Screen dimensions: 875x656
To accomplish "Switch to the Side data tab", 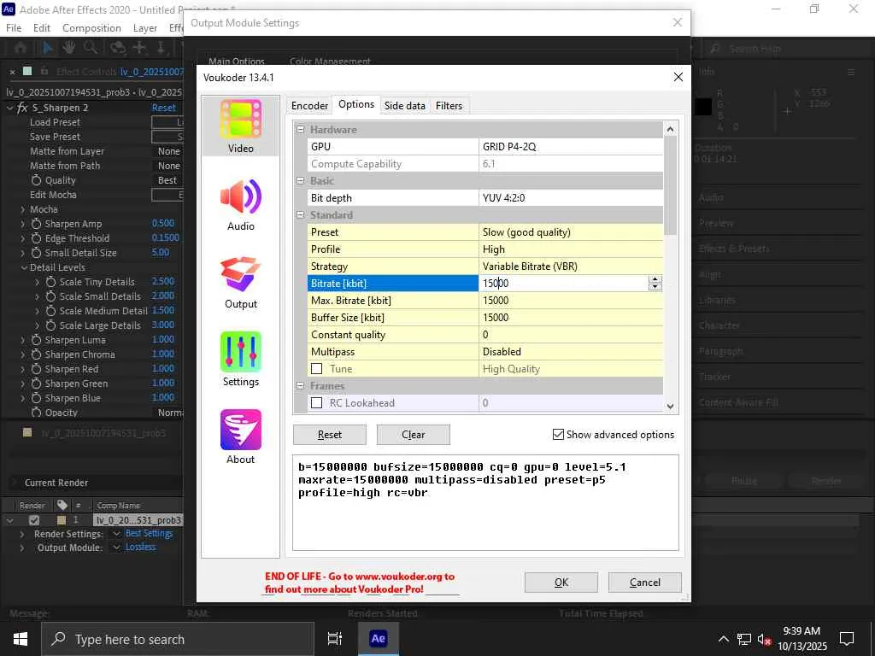I will [404, 105].
